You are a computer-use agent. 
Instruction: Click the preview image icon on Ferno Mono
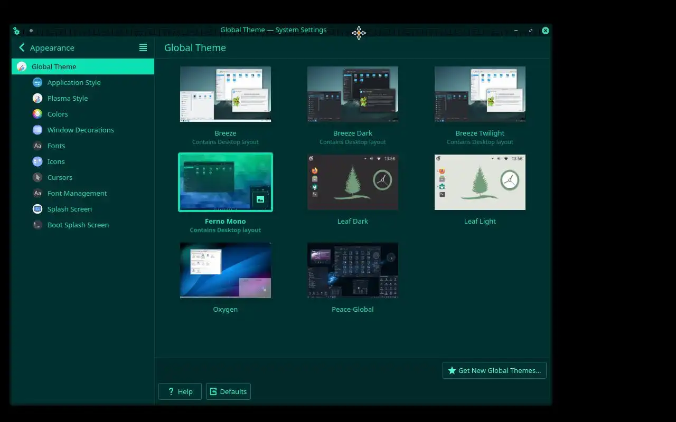tap(260, 199)
